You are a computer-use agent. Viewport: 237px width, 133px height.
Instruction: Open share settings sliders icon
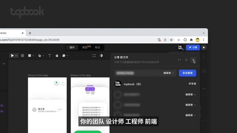pos(186,60)
